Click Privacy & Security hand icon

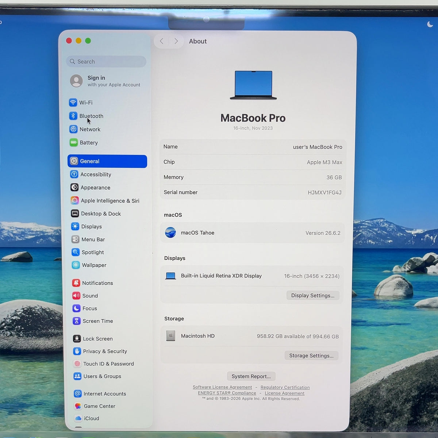coord(77,351)
